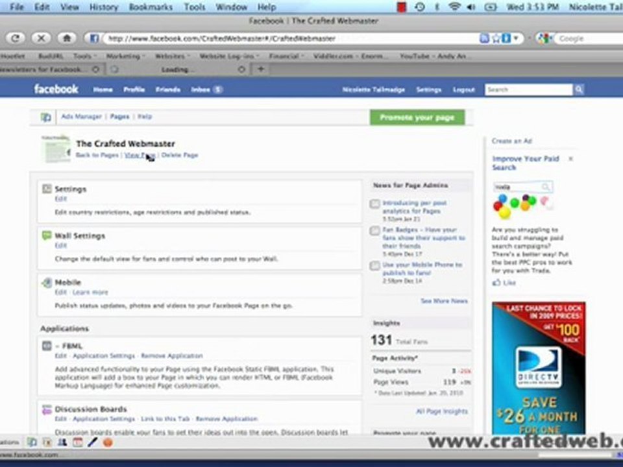Click the DirecTV advertisement banner
The height and width of the screenshot is (467, 623).
(x=539, y=368)
